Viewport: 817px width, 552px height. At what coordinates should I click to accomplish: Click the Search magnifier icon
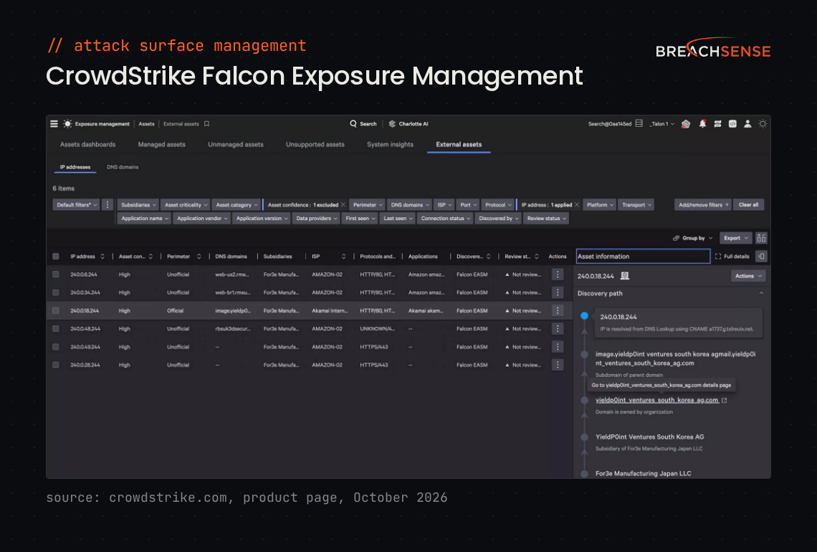(353, 124)
